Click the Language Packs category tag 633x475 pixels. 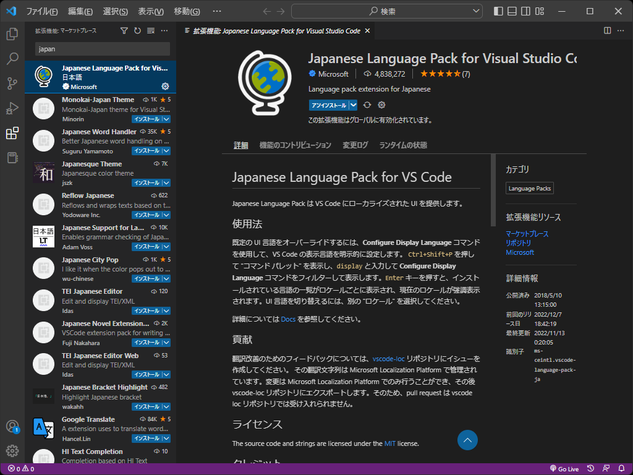[530, 188]
